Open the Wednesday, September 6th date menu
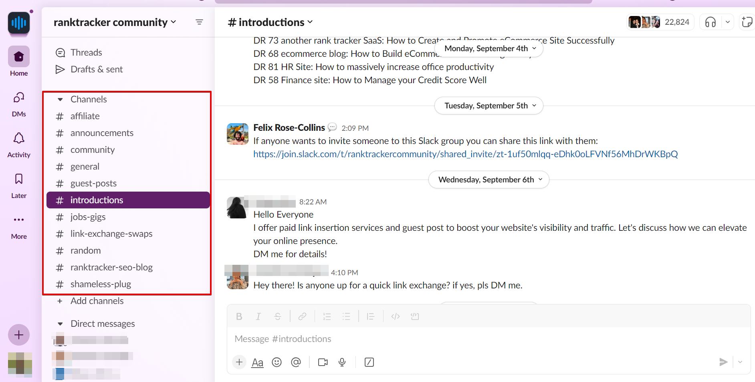Viewport: 755px width, 382px height. pos(489,180)
